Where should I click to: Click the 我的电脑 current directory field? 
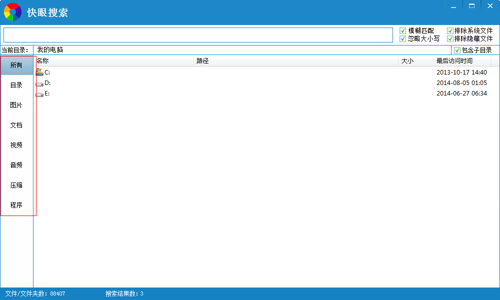click(242, 50)
